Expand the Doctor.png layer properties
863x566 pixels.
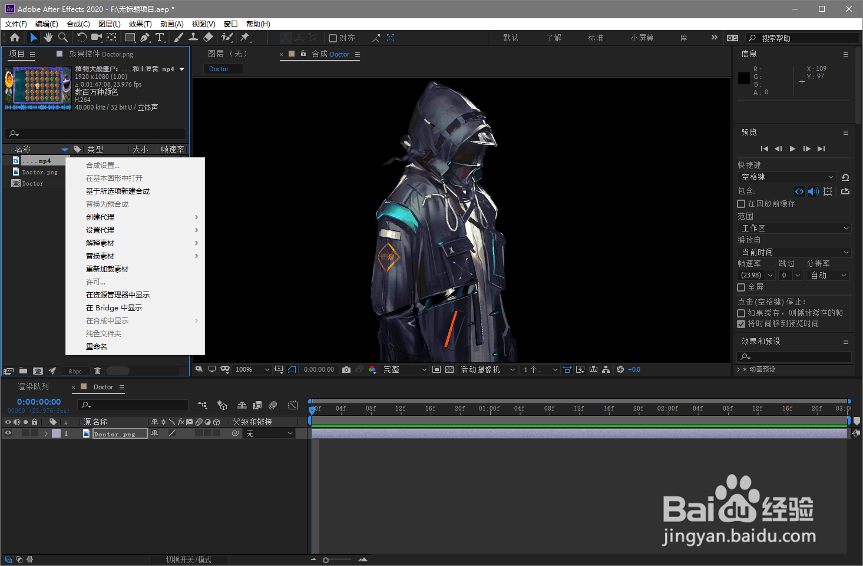(46, 433)
